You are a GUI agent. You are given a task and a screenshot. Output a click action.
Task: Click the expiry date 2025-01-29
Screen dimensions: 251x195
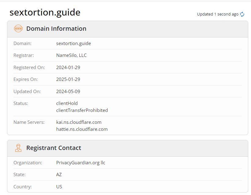68,79
